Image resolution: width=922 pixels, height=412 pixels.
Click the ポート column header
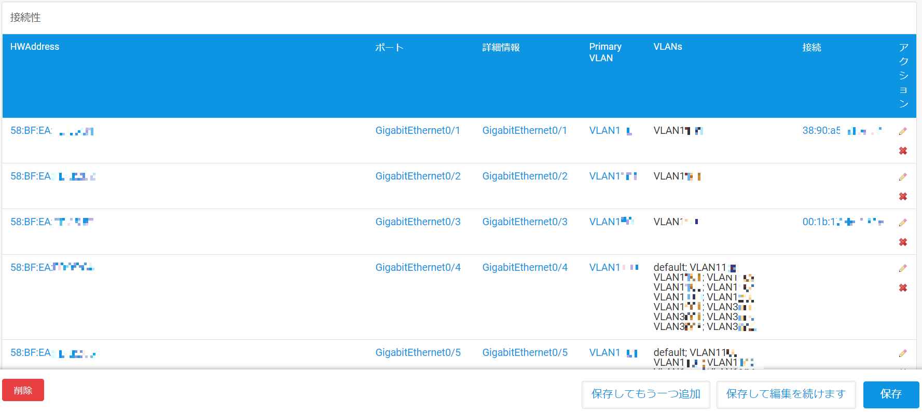click(389, 47)
